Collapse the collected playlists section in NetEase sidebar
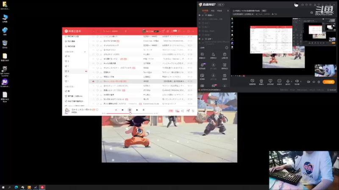Viewport: 339px width, 190px height. point(69,87)
